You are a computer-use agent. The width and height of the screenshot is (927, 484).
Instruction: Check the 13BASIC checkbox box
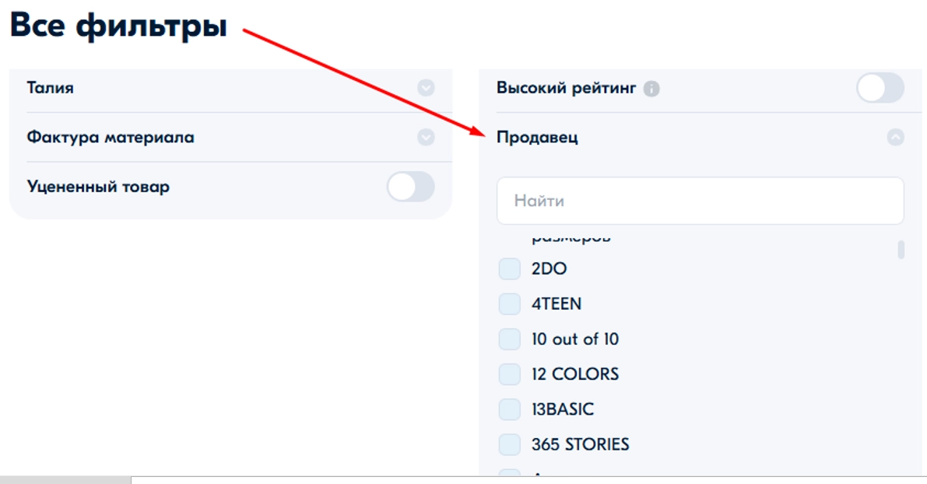click(510, 409)
